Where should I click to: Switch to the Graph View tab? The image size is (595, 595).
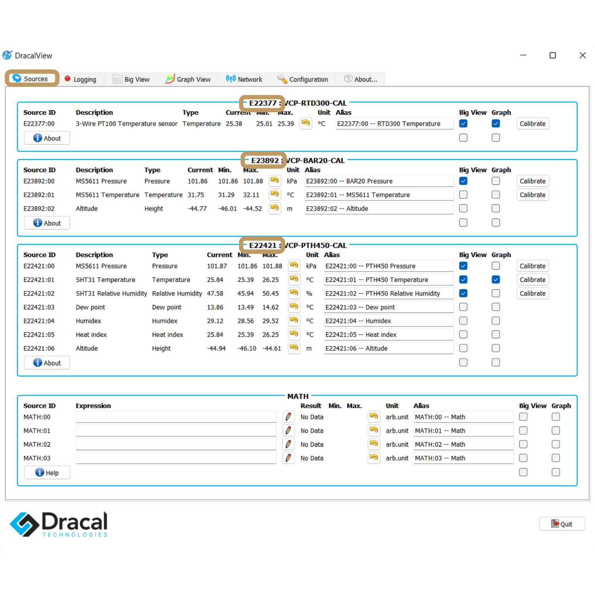coord(188,79)
